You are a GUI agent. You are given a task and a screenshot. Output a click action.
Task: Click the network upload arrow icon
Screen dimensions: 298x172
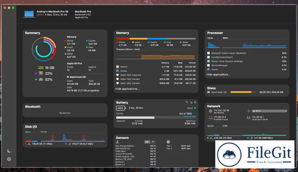point(251,138)
